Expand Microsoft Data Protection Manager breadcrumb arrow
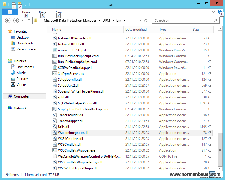The height and width of the screenshot is (180, 225). [x=100, y=21]
